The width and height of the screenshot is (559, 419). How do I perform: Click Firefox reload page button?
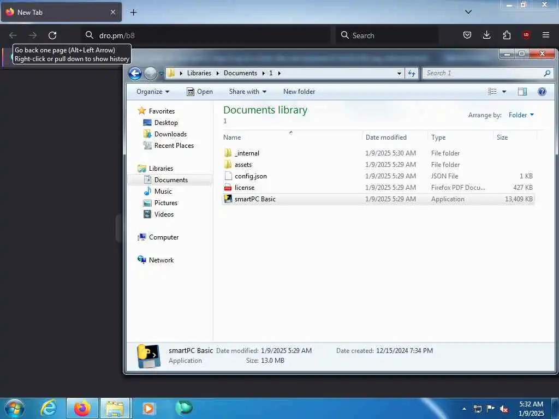[x=52, y=35]
